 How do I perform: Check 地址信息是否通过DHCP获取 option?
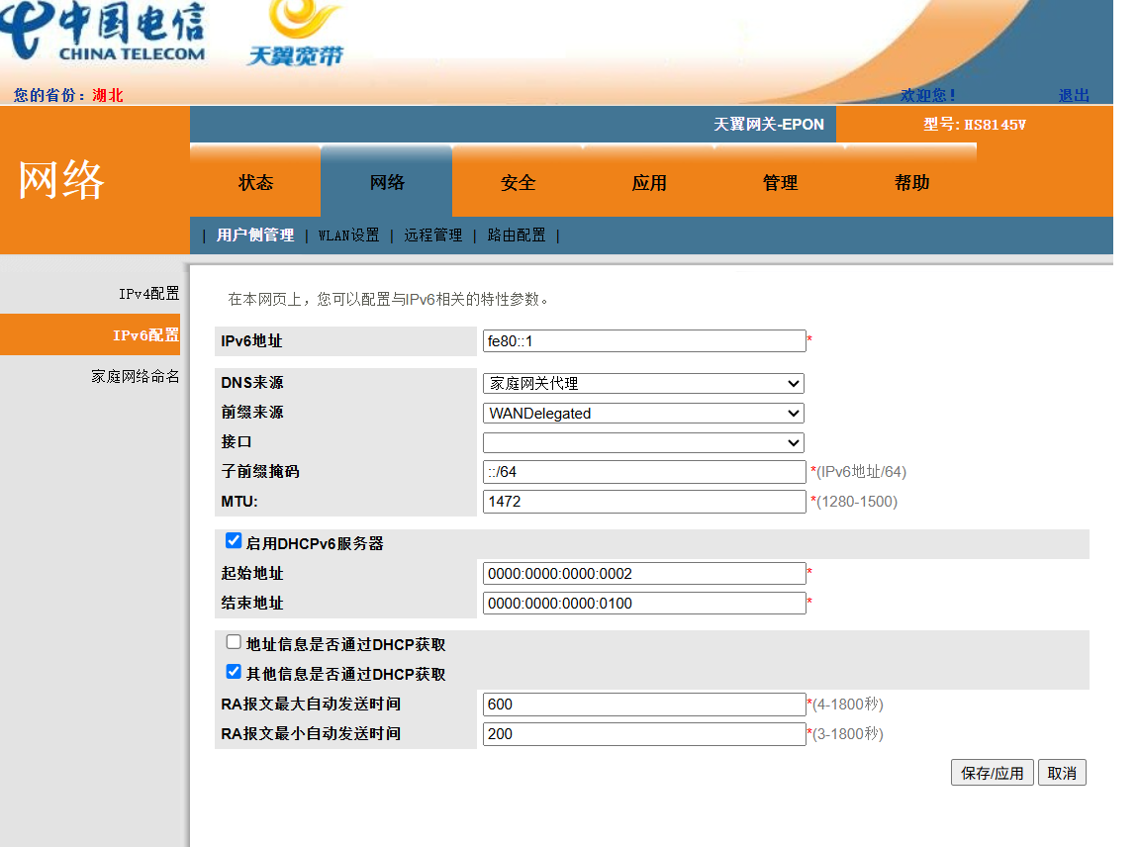234,641
